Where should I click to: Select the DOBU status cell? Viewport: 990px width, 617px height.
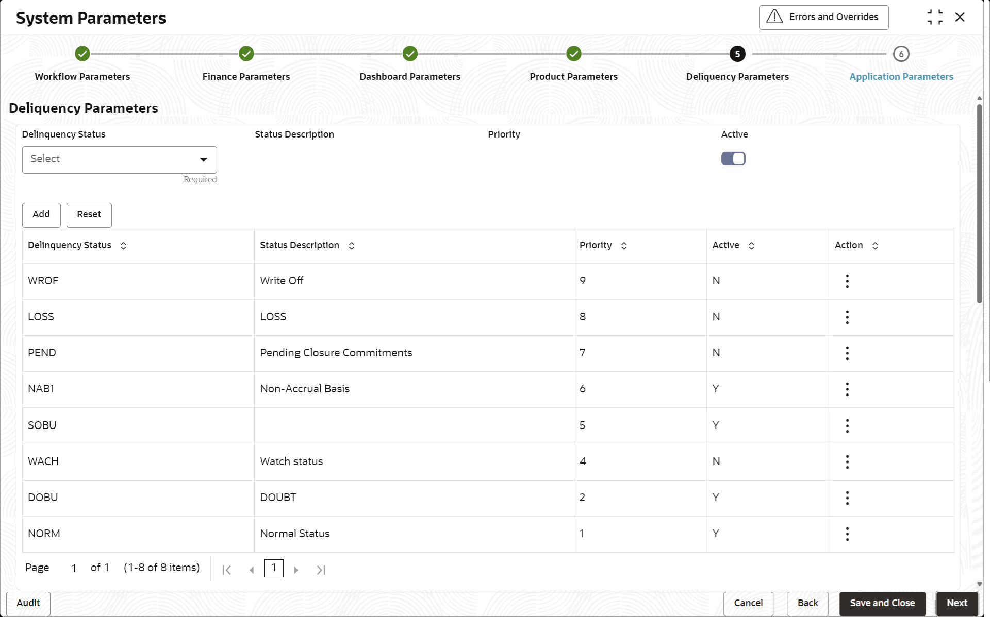click(138, 498)
